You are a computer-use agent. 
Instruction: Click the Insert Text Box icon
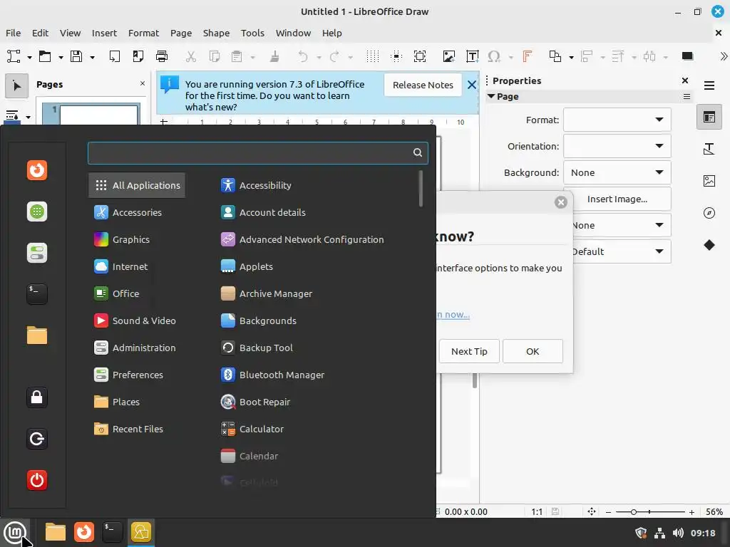click(473, 56)
